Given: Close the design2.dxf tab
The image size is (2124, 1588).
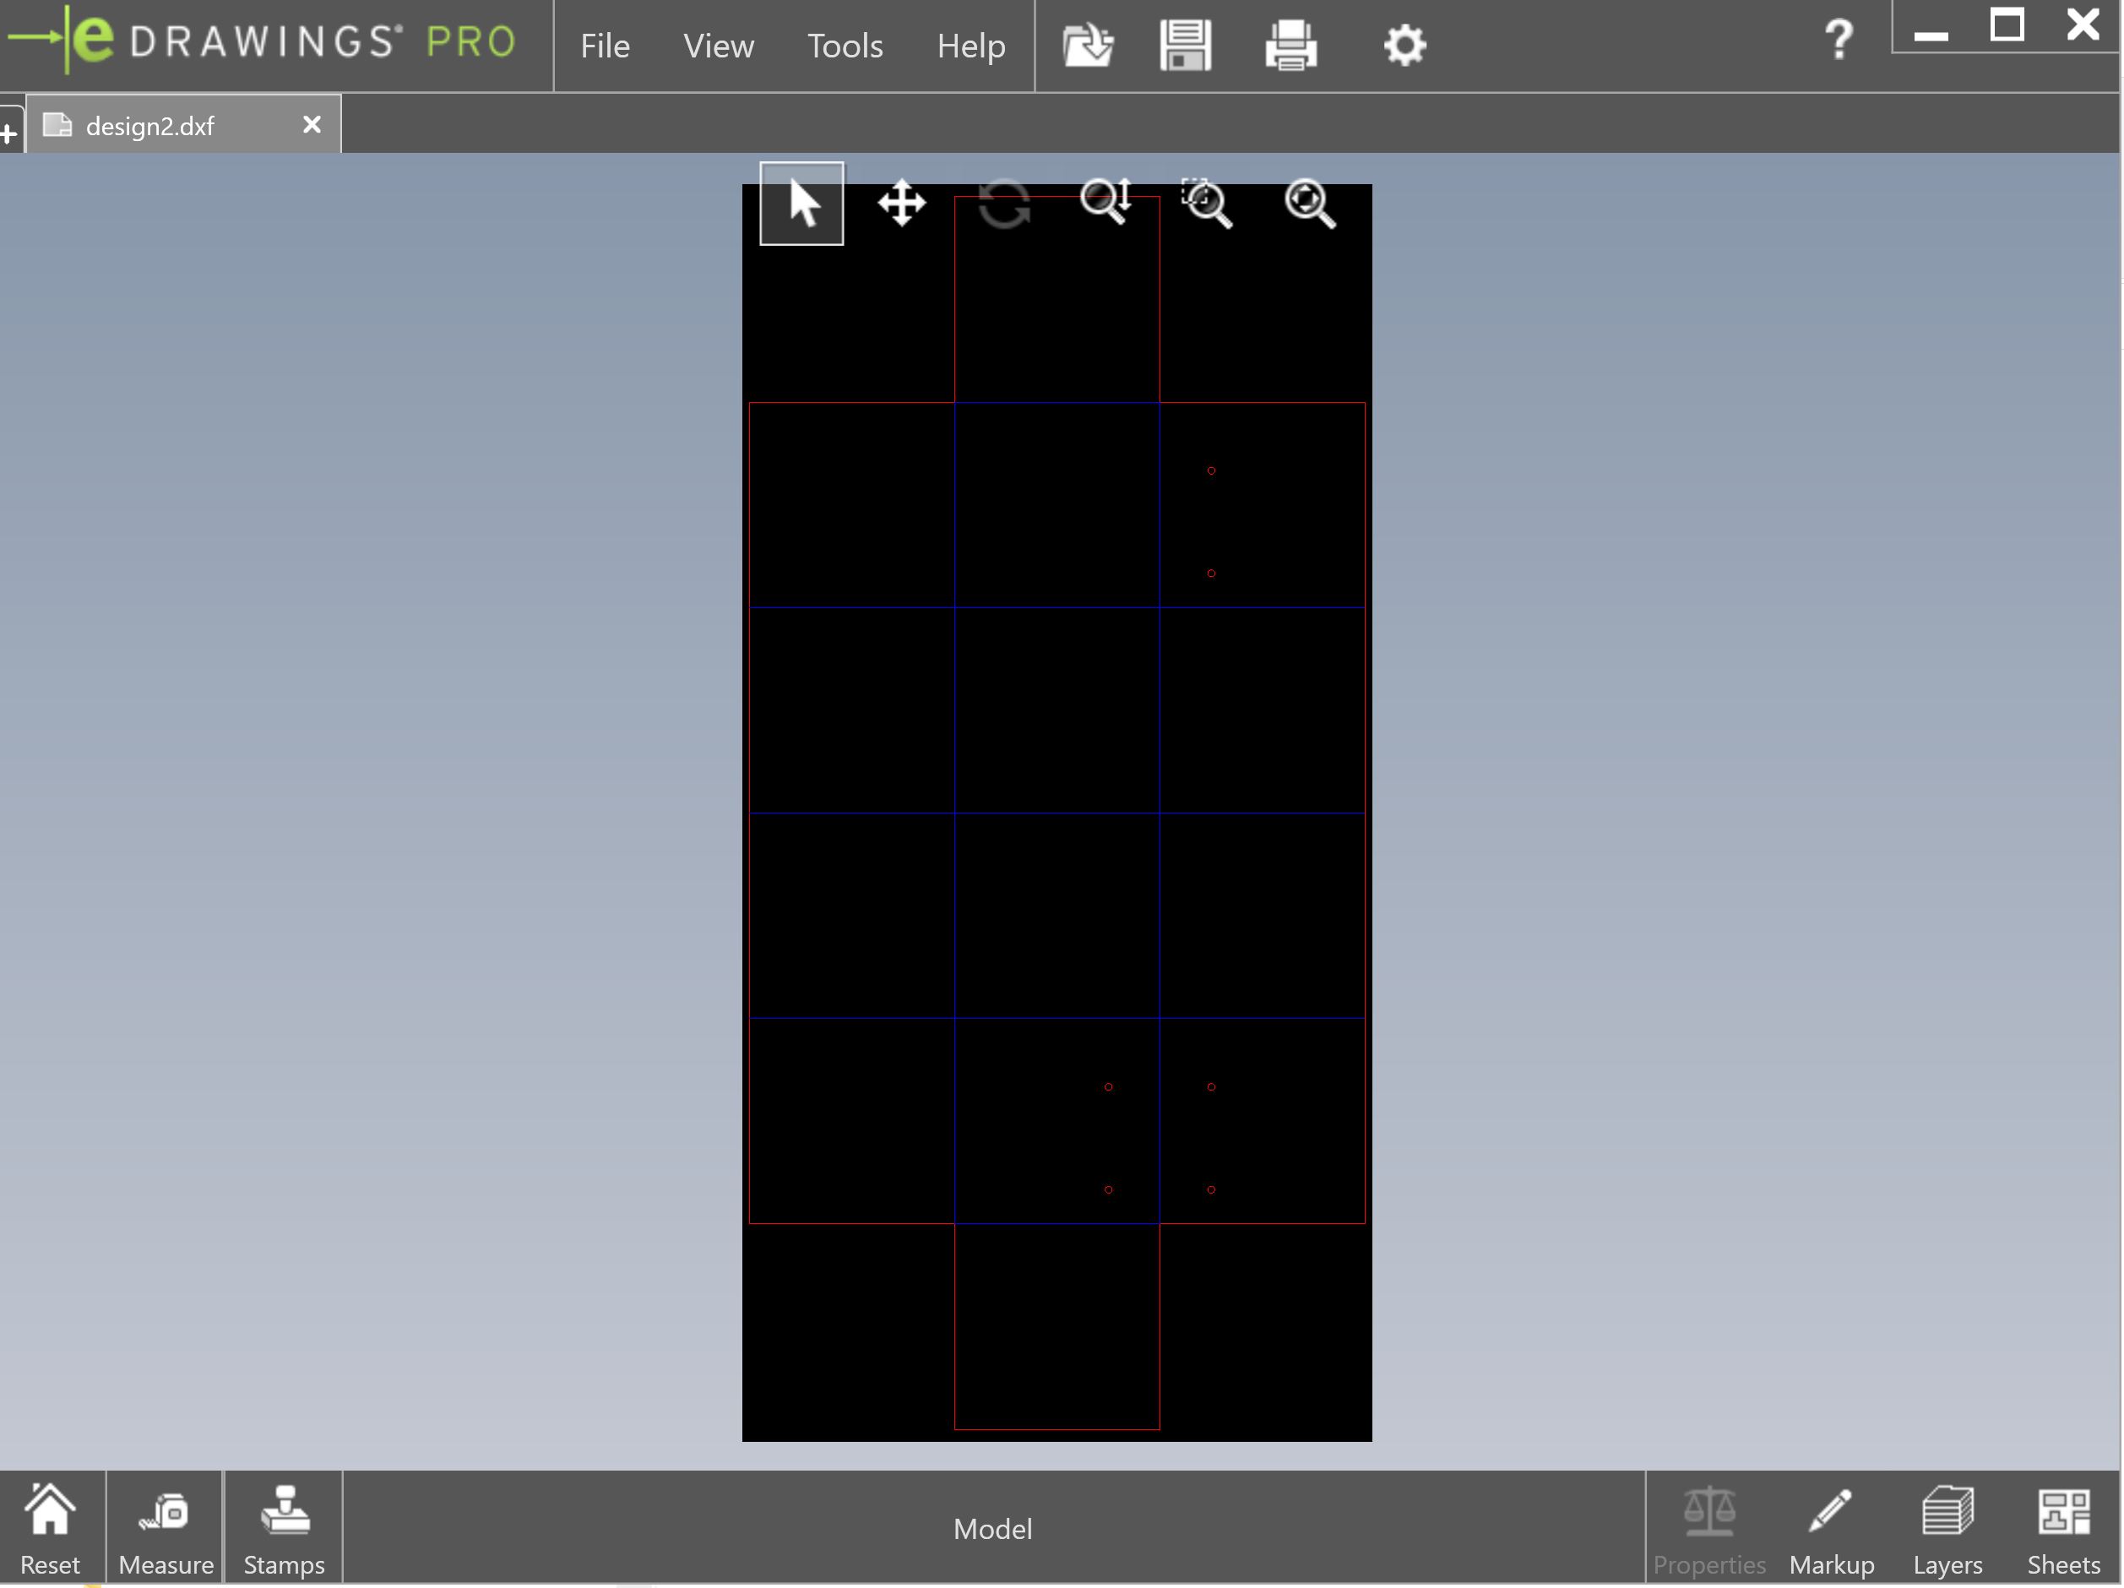Looking at the screenshot, I should 312,125.
